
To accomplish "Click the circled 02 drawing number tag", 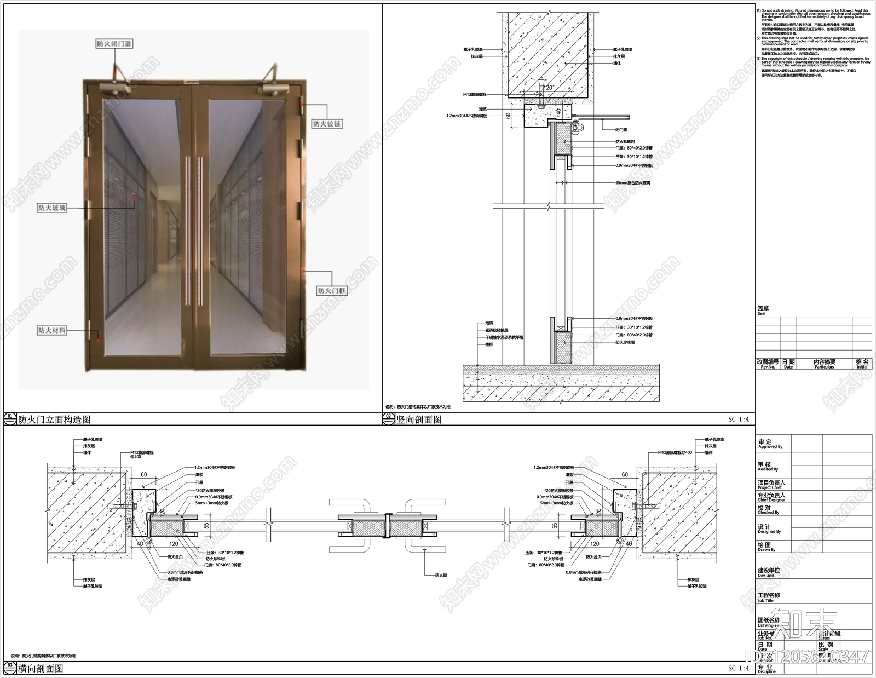I will pos(388,419).
